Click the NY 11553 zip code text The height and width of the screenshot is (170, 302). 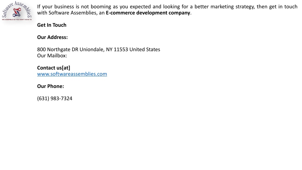[117, 50]
